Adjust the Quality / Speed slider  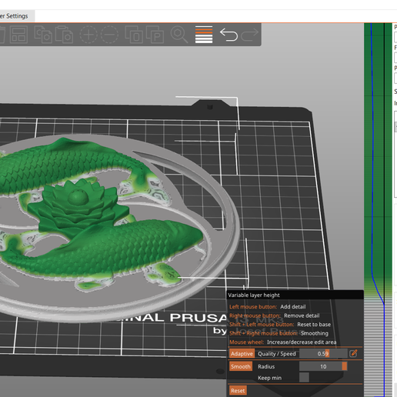(x=323, y=354)
